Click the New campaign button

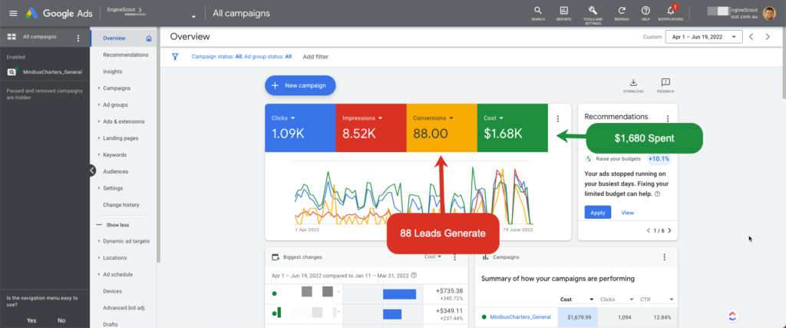[x=300, y=85]
